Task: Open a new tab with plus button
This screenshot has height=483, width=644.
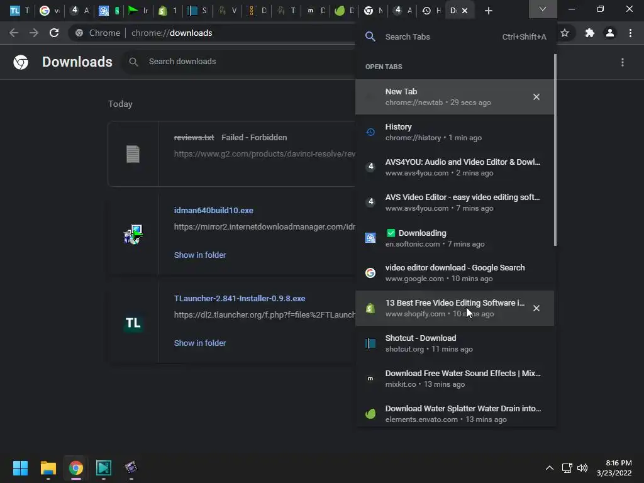Action: pyautogui.click(x=488, y=11)
